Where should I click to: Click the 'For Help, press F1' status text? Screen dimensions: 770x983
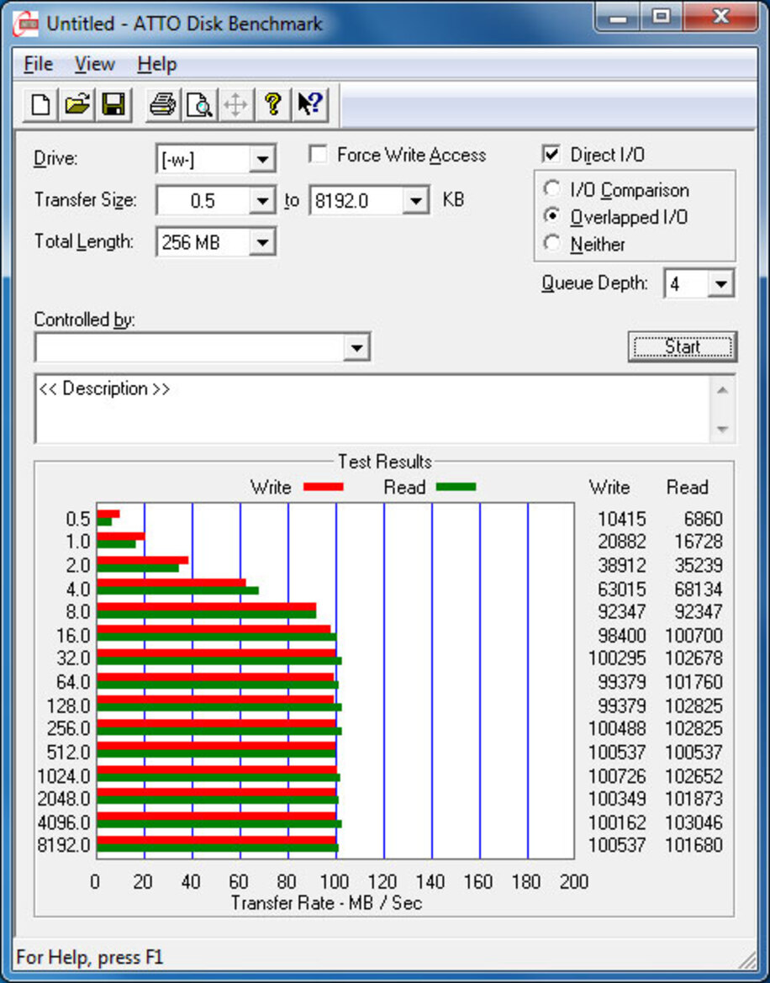(x=90, y=957)
